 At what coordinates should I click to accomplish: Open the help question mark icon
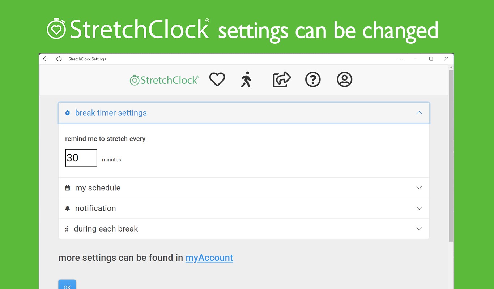click(313, 79)
